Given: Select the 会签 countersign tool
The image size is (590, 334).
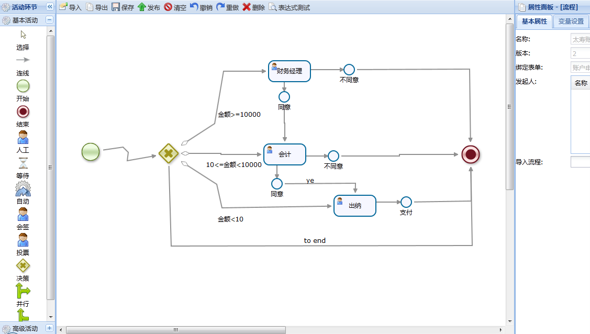Looking at the screenshot, I should tap(23, 215).
